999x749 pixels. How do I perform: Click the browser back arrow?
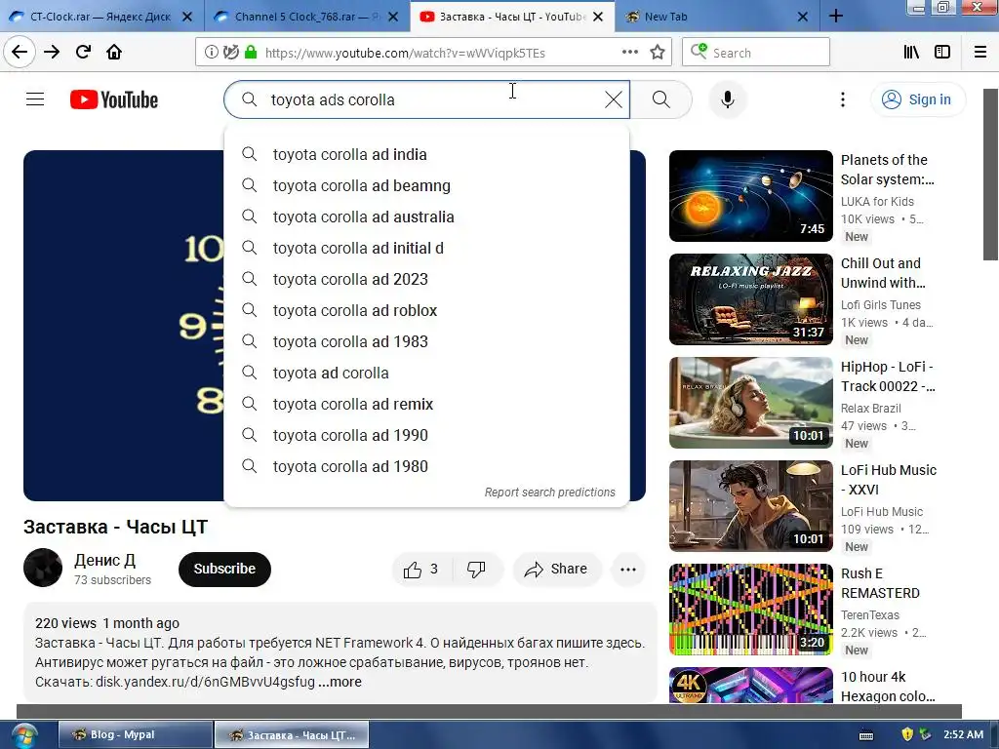pyautogui.click(x=20, y=53)
